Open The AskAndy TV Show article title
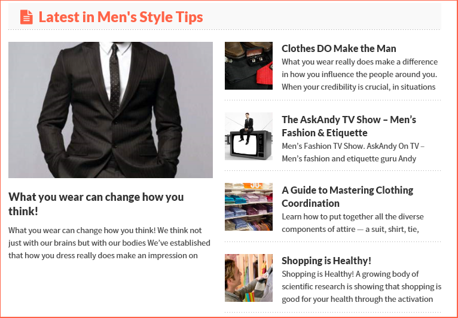The width and height of the screenshot is (458, 318). point(349,126)
